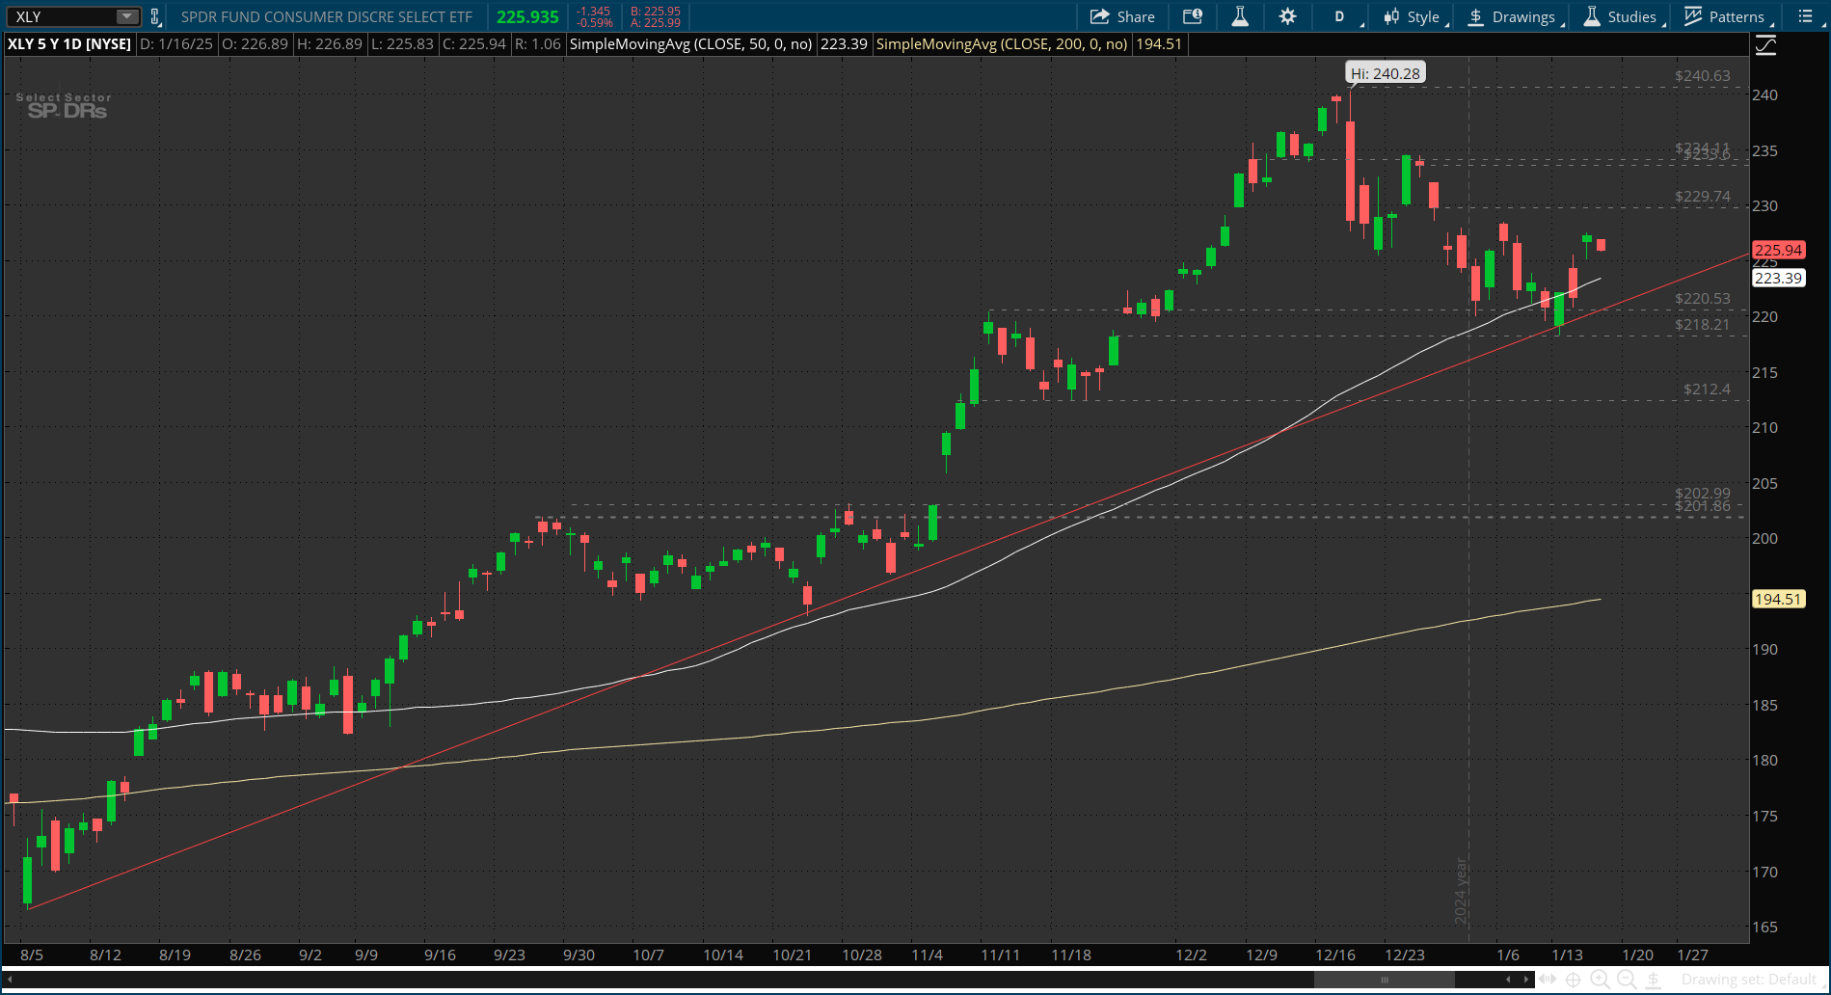Click the O: 226.89 open value
1831x995 pixels.
(x=255, y=44)
